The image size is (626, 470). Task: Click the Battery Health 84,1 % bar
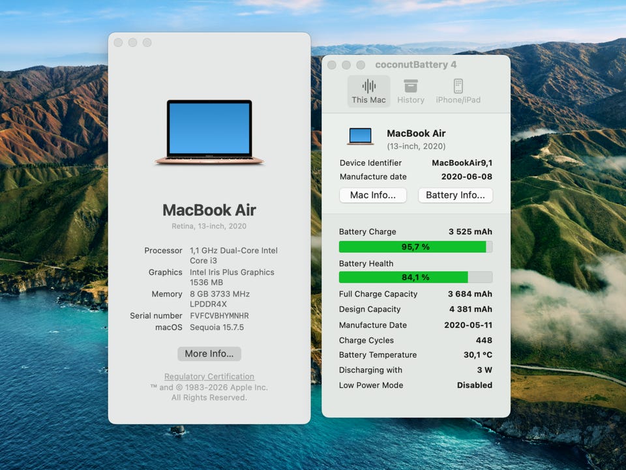pos(415,277)
